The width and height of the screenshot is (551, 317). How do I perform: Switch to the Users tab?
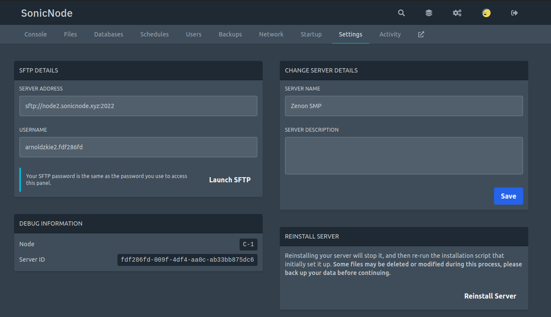click(194, 34)
